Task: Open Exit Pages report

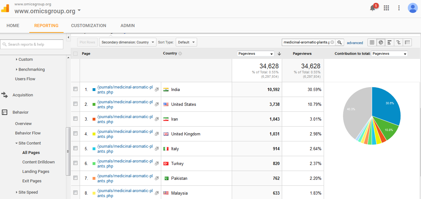Action: pos(32,181)
